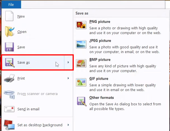170x131 pixels.
Task: Click the text 'Save a photo with good quality'
Action: click(x=115, y=47)
